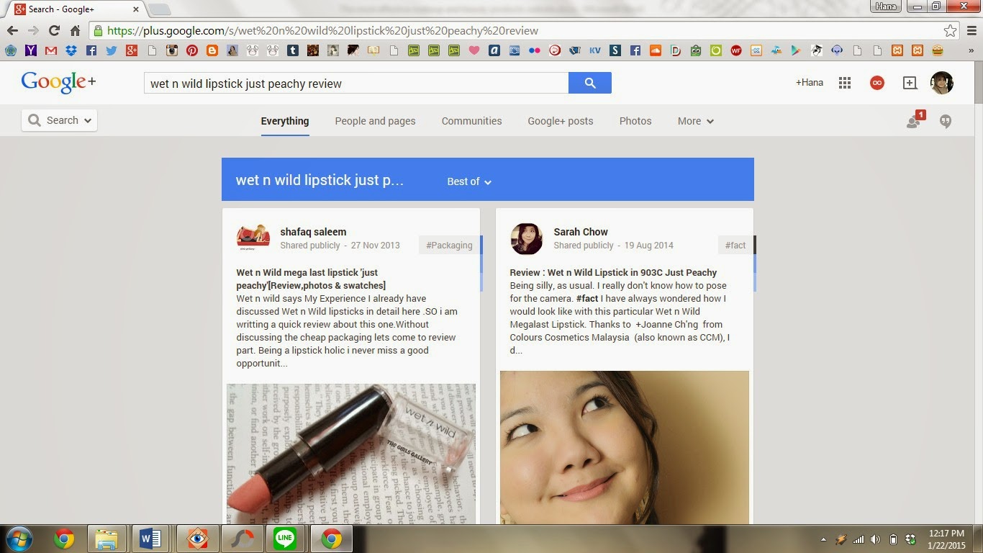Click the "wet n wild lipstick just p..." header
983x553 pixels.
[x=320, y=180]
